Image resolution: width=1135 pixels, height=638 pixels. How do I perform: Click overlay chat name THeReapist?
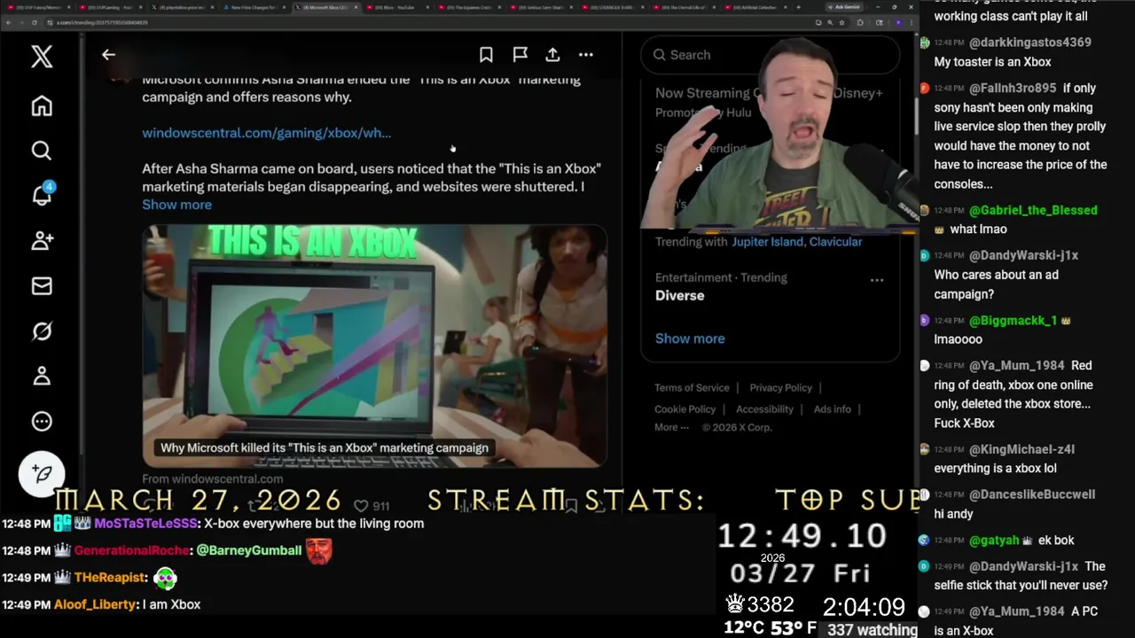pyautogui.click(x=110, y=578)
